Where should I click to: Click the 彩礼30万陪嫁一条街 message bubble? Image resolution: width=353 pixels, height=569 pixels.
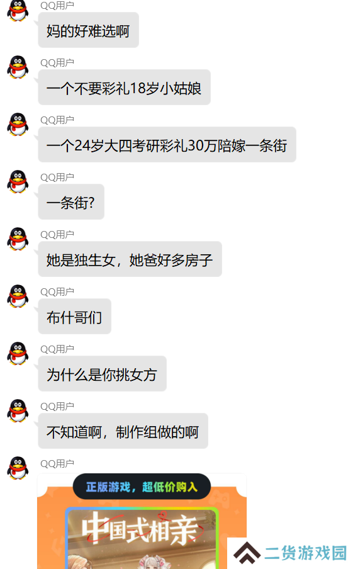coord(167,145)
